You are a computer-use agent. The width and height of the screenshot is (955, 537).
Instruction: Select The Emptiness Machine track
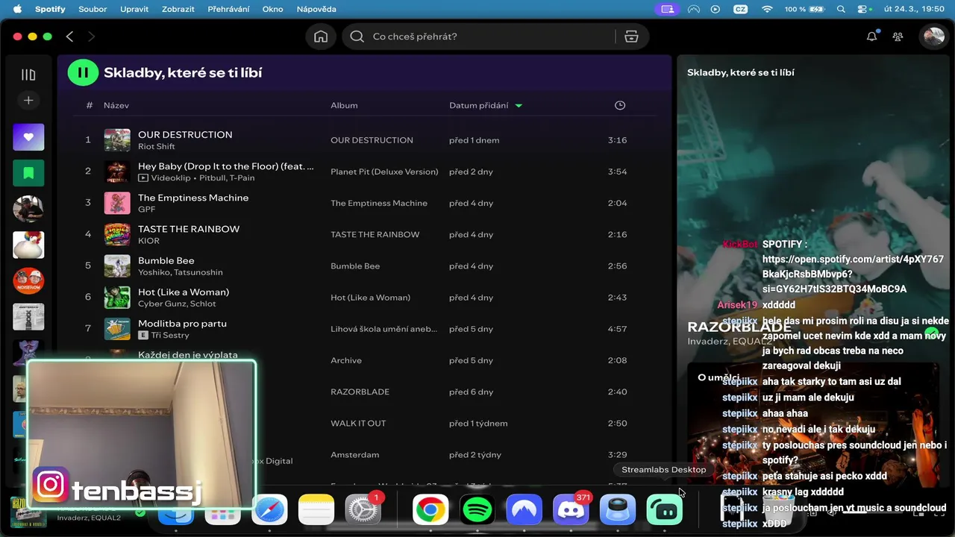click(x=193, y=198)
